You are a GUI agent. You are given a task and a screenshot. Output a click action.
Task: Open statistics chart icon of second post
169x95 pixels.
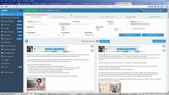point(164,50)
